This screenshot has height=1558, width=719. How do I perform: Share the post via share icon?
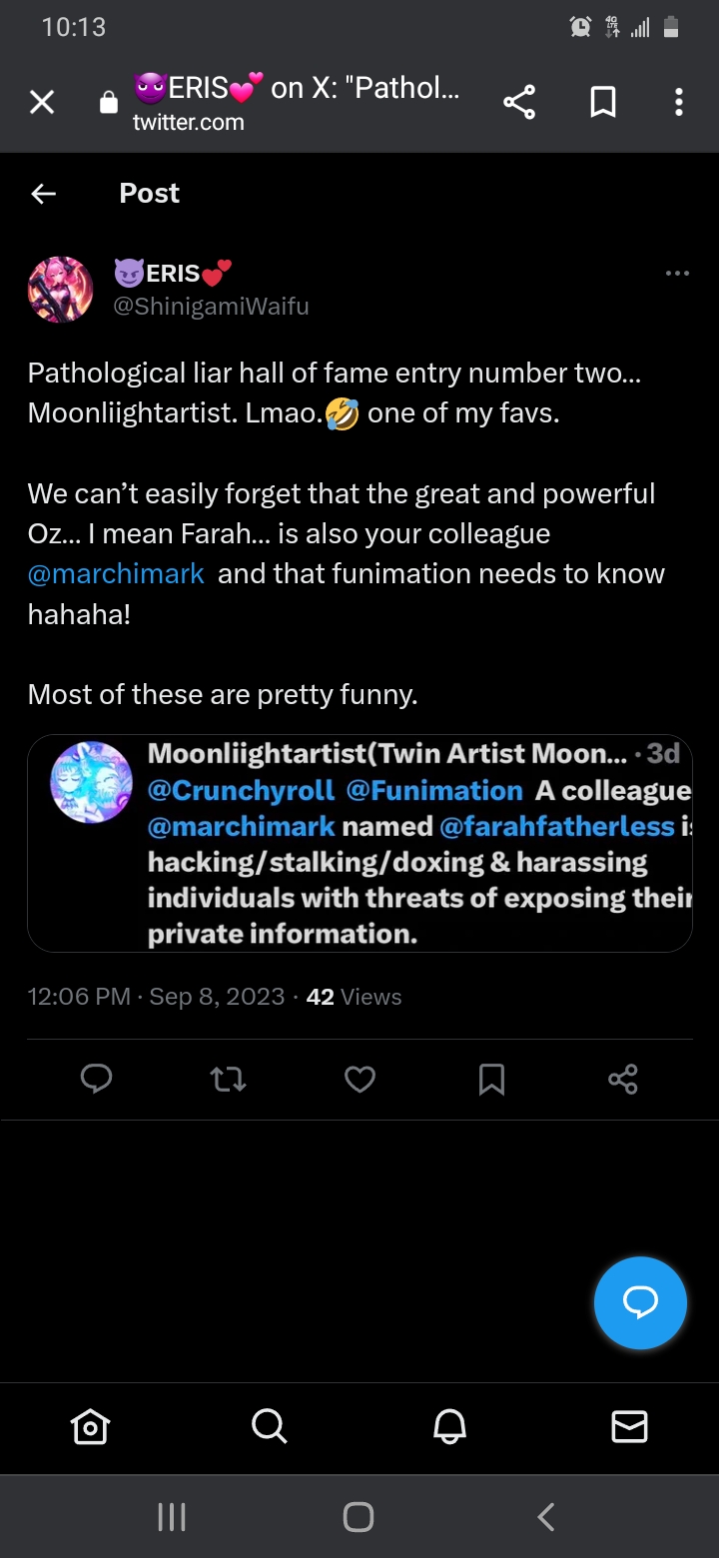point(623,1079)
